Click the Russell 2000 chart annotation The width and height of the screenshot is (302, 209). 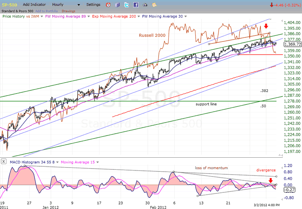[152, 35]
